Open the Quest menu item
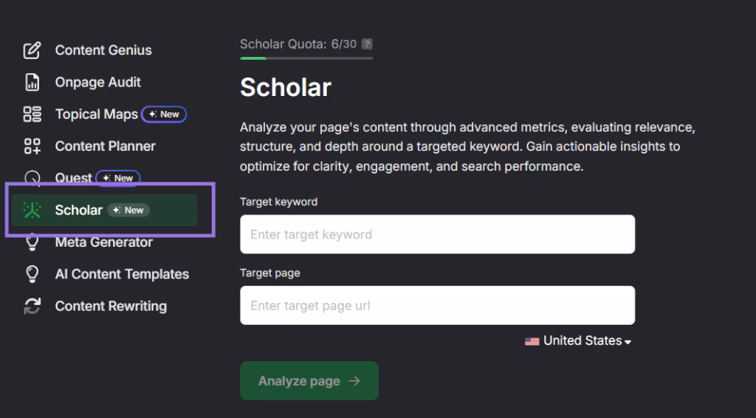The height and width of the screenshot is (418, 756). point(74,178)
